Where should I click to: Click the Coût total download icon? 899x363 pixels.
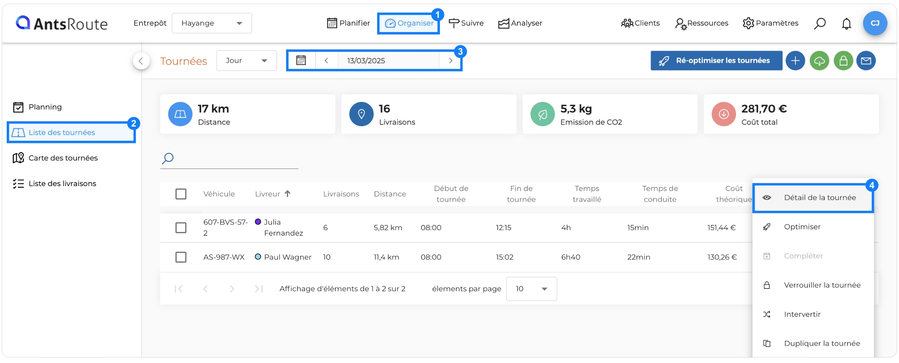click(x=724, y=114)
